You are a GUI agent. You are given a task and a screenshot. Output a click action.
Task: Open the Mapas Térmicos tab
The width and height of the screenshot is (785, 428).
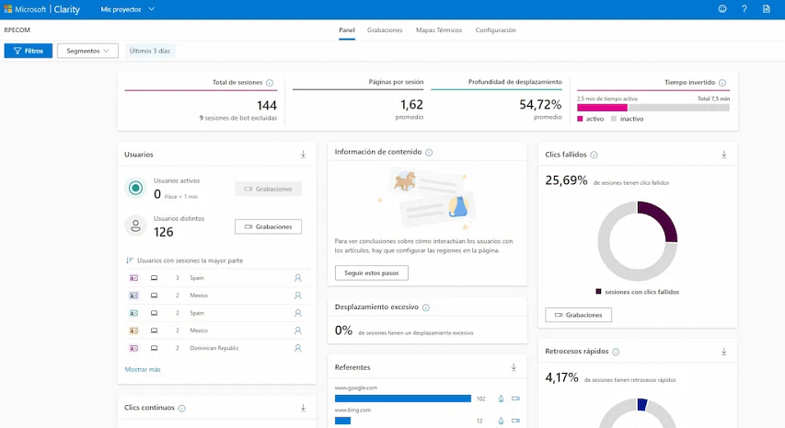point(439,30)
